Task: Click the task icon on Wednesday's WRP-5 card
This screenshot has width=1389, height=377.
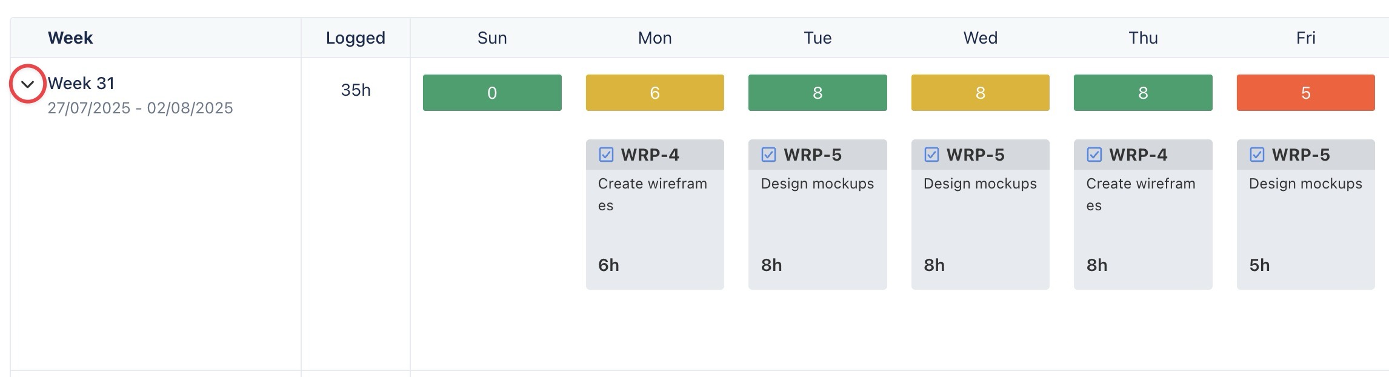Action: (931, 155)
